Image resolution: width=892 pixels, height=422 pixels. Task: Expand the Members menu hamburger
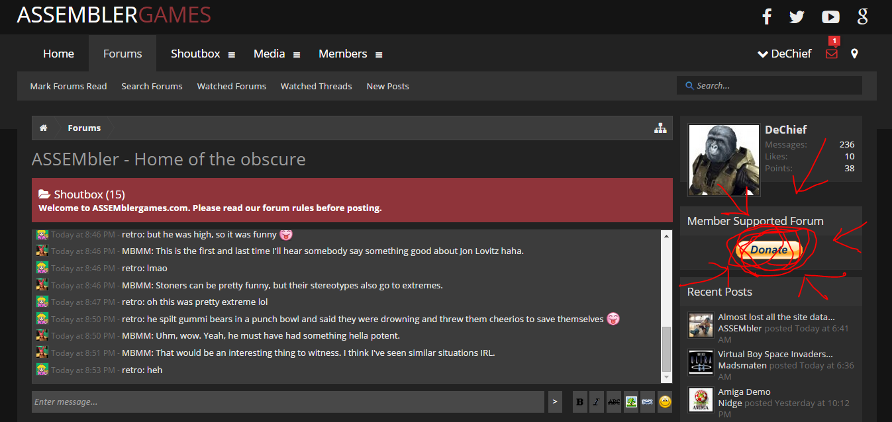coord(379,55)
